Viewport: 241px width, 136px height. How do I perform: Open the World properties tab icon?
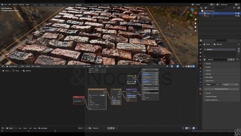point(200,63)
